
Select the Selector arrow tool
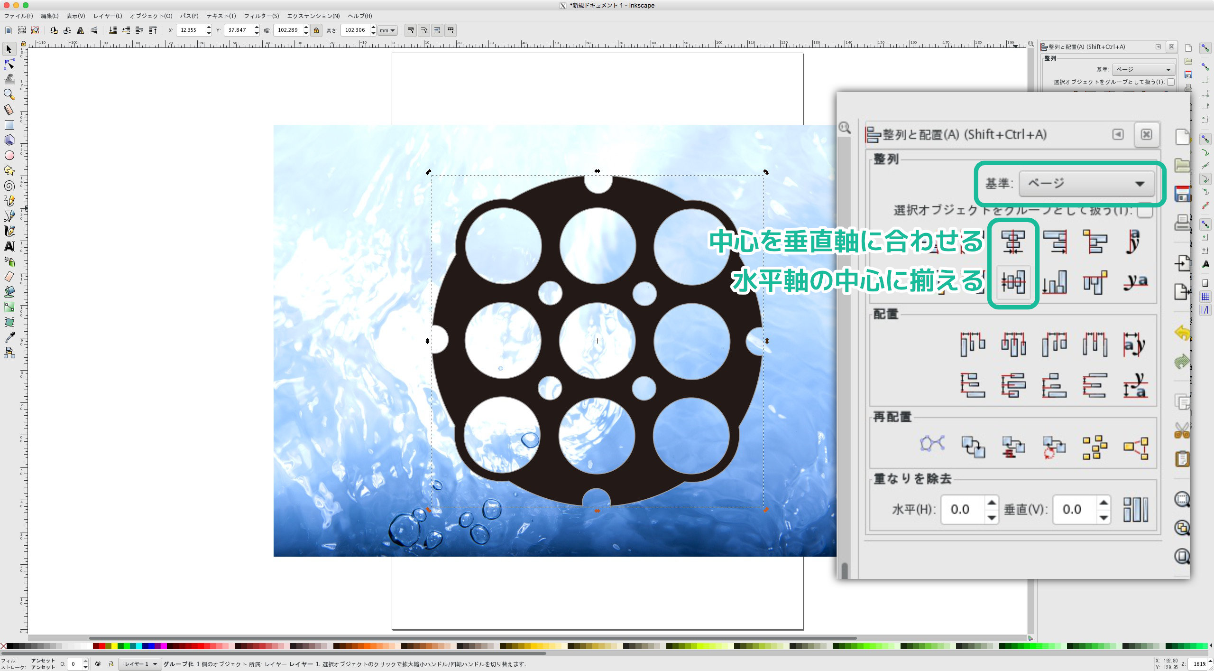pos(9,49)
